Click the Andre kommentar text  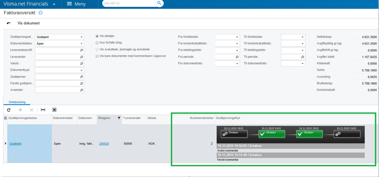[227, 151]
